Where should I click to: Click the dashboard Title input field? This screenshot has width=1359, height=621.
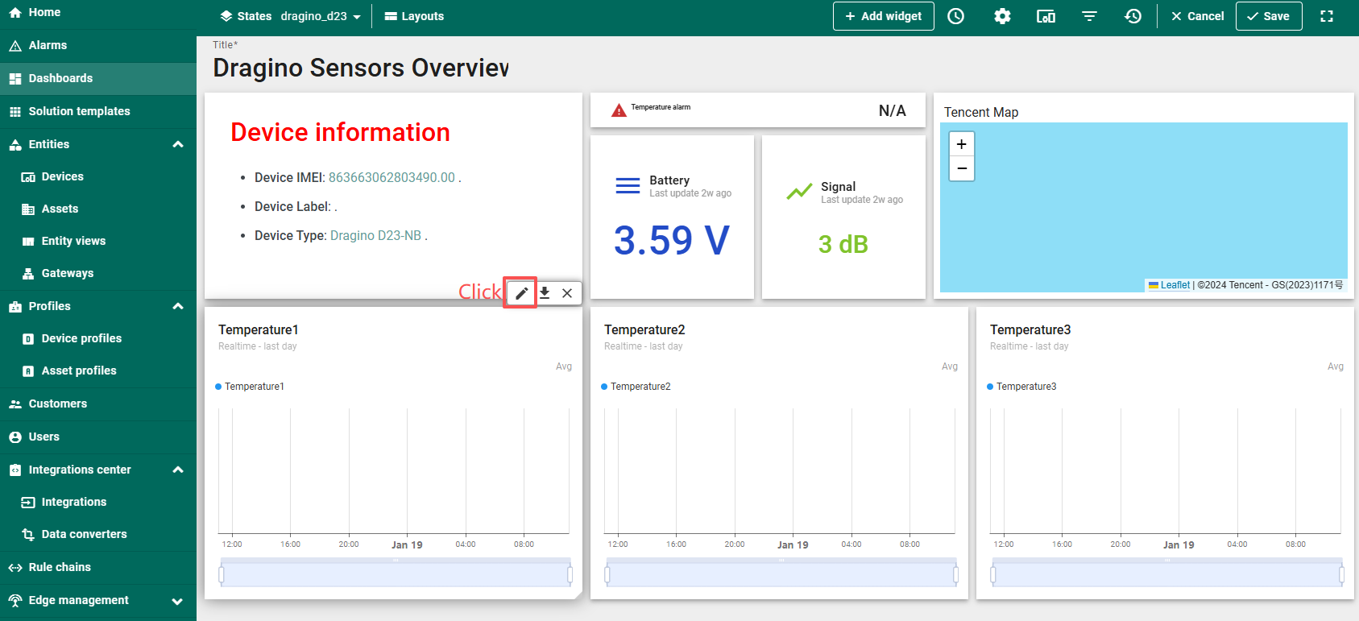[361, 68]
